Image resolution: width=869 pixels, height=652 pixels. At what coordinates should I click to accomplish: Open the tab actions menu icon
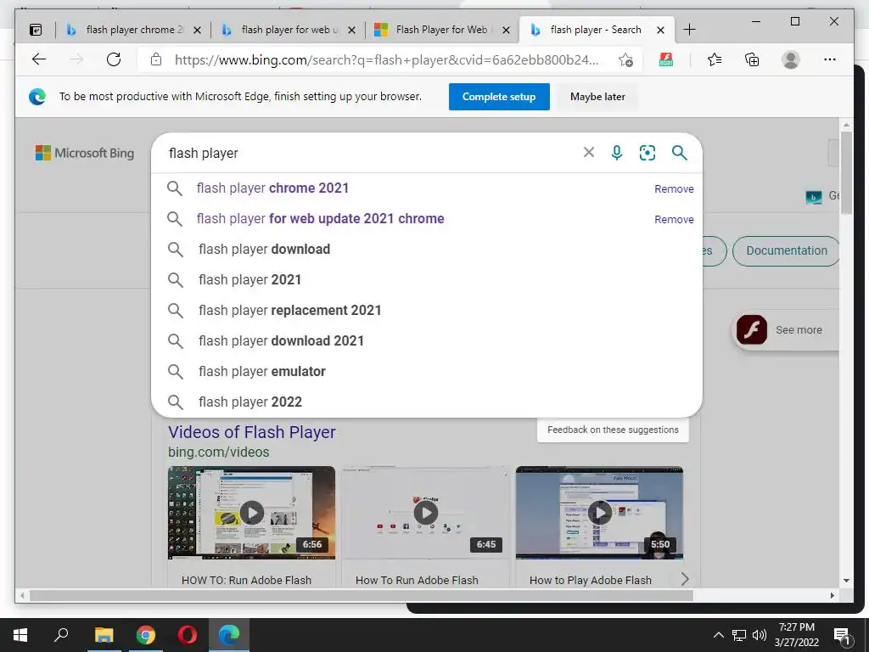pyautogui.click(x=36, y=30)
